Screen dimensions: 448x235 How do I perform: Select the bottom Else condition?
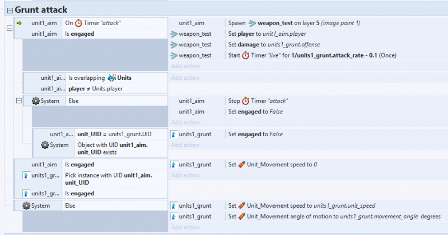[x=70, y=205]
